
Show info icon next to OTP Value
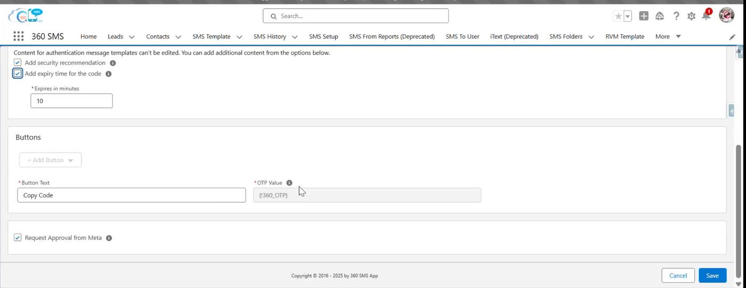click(x=289, y=183)
